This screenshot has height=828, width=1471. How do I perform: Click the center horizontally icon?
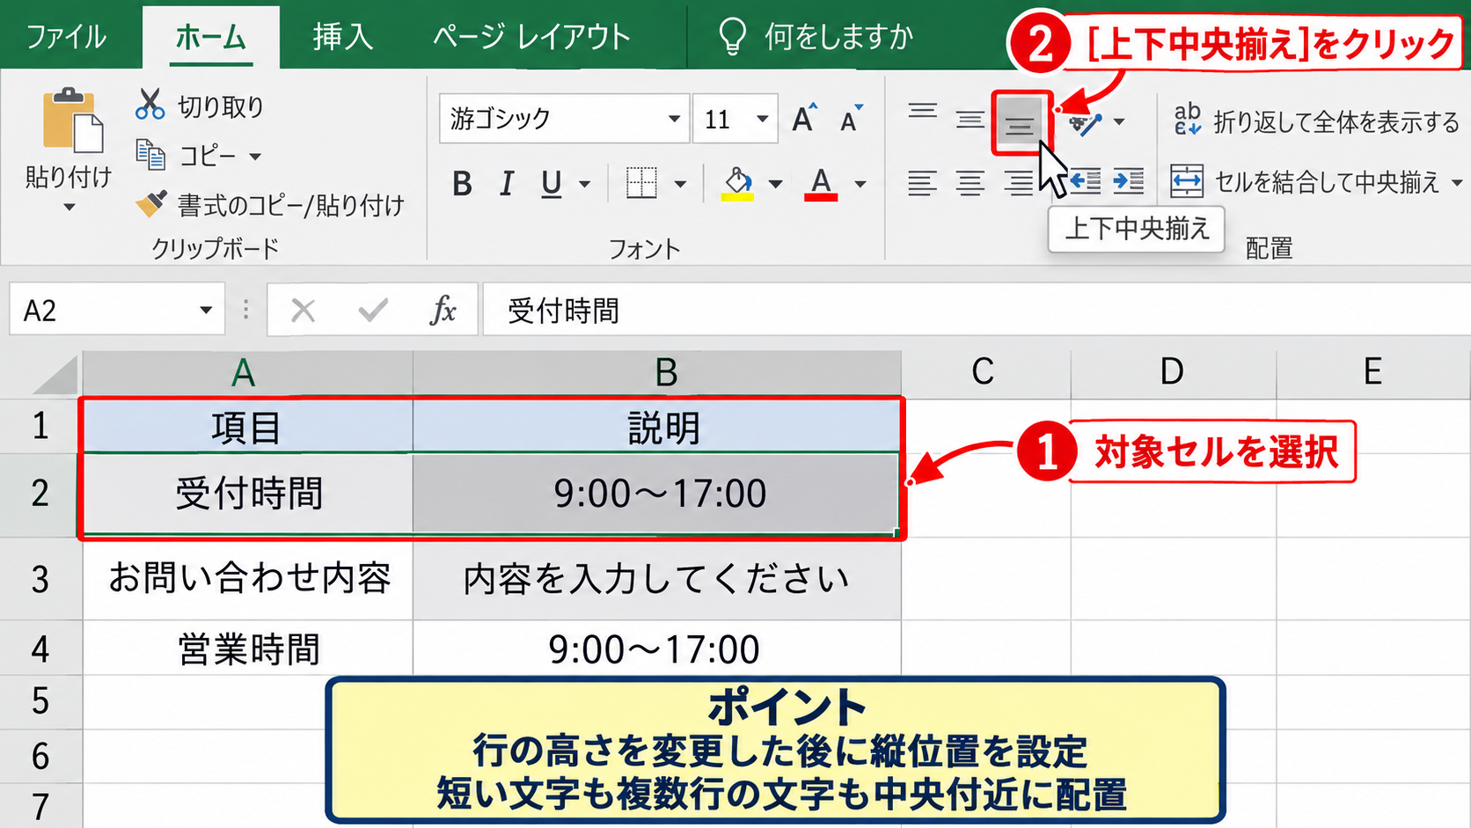pos(970,183)
